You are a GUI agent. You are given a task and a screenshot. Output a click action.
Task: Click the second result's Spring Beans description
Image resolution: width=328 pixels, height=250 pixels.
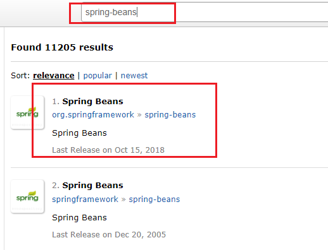79,218
